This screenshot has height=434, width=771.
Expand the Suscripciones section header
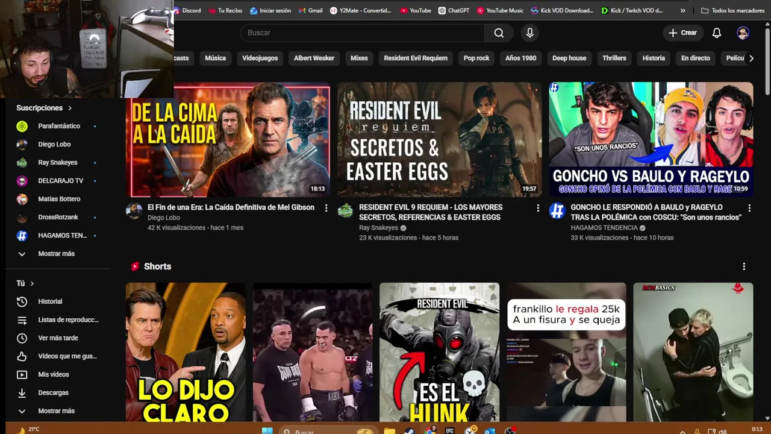point(44,108)
